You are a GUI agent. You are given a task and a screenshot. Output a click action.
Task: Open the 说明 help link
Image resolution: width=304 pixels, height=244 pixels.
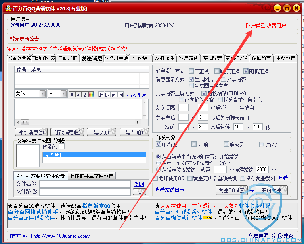pyautogui.click(x=139, y=184)
